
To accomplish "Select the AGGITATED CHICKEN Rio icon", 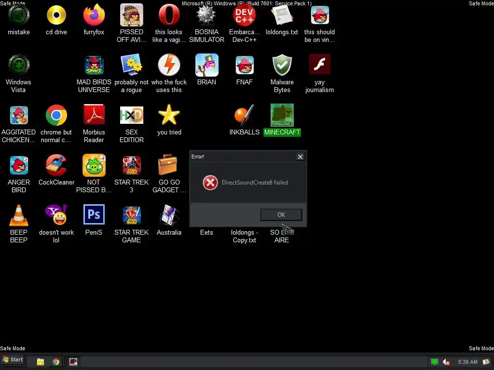I will tap(19, 115).
